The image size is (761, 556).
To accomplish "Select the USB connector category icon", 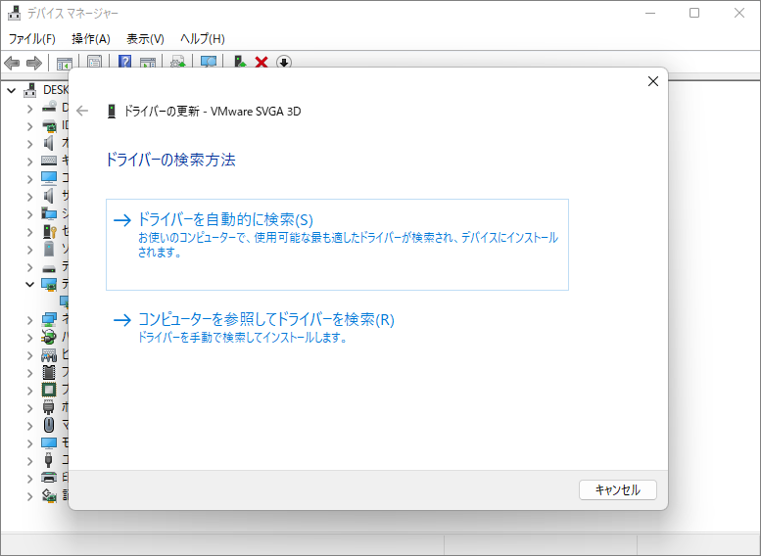I will [49, 460].
